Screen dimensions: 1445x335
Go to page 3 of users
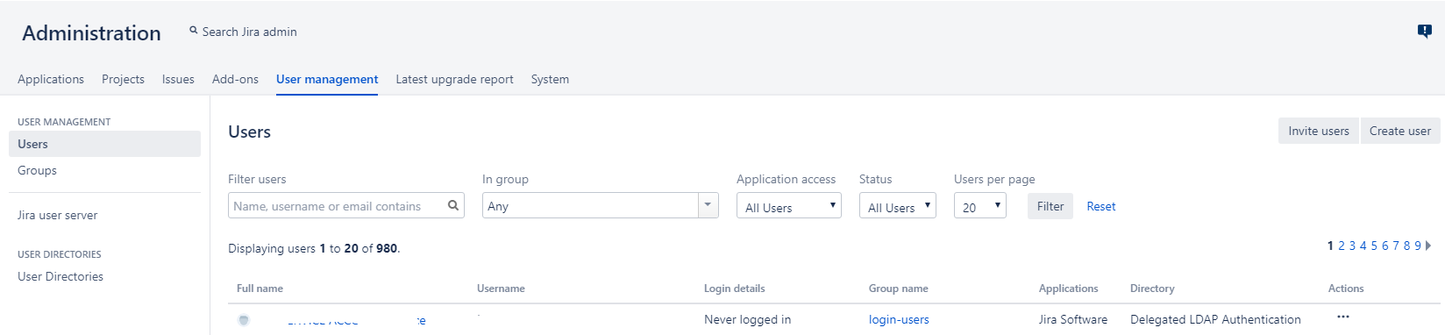(1352, 246)
